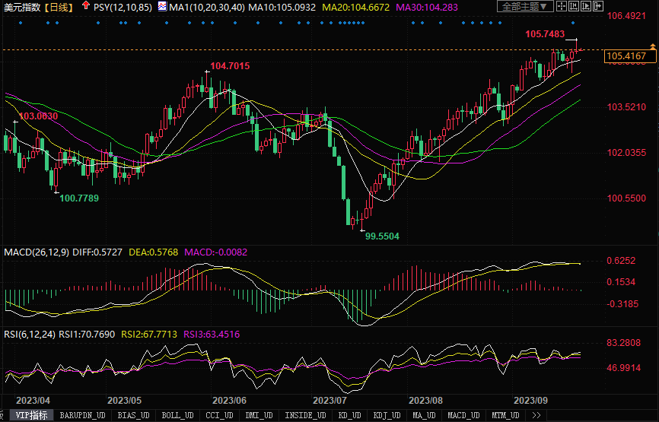659x422 pixels.
Task: Select the BOLL_UD indicator tab
Action: pos(177,416)
